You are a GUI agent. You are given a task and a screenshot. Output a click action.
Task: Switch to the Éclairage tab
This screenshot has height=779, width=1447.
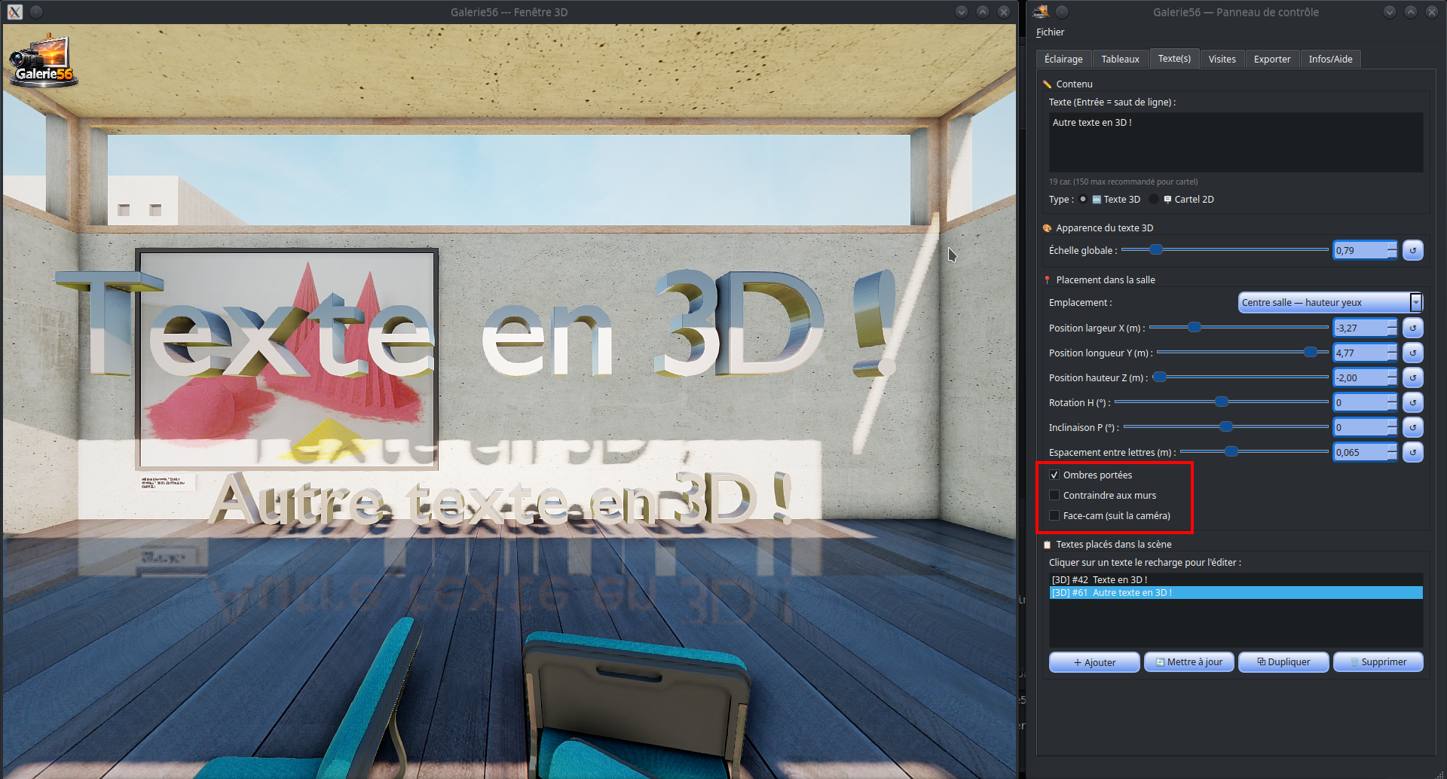1063,59
